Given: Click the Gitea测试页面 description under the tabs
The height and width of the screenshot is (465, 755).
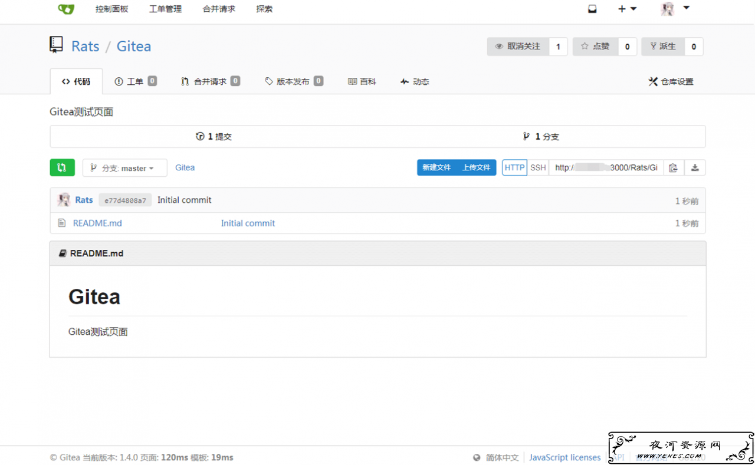Looking at the screenshot, I should click(81, 112).
